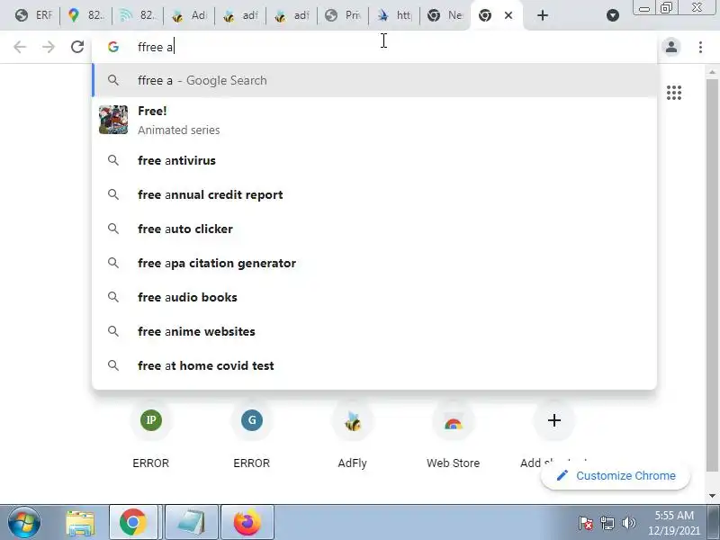The width and height of the screenshot is (720, 540).
Task: Choose the 'free antivirus' suggestion
Action: (x=374, y=160)
